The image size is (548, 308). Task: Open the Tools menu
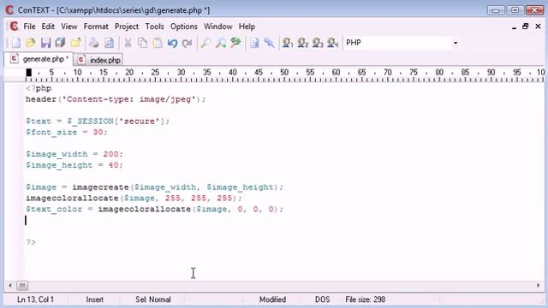point(154,27)
